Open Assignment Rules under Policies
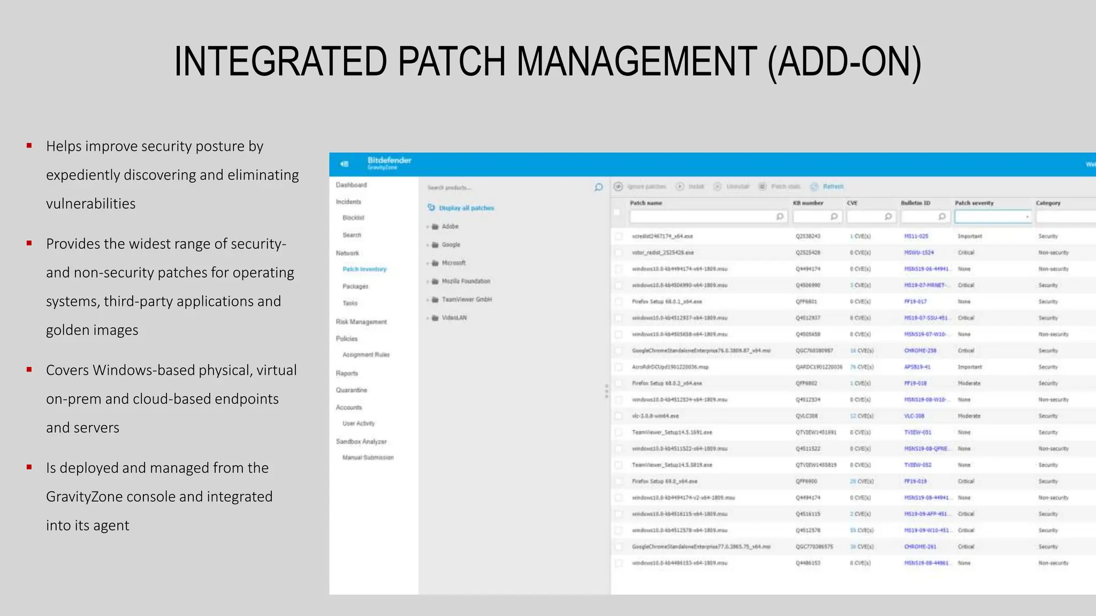The image size is (1096, 616). pos(366,355)
